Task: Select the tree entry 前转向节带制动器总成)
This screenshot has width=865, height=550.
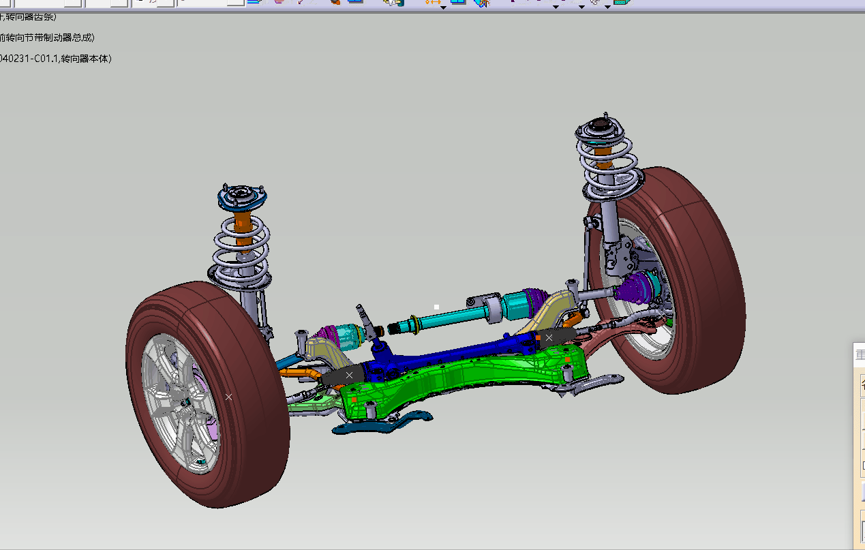Action: tap(47, 37)
